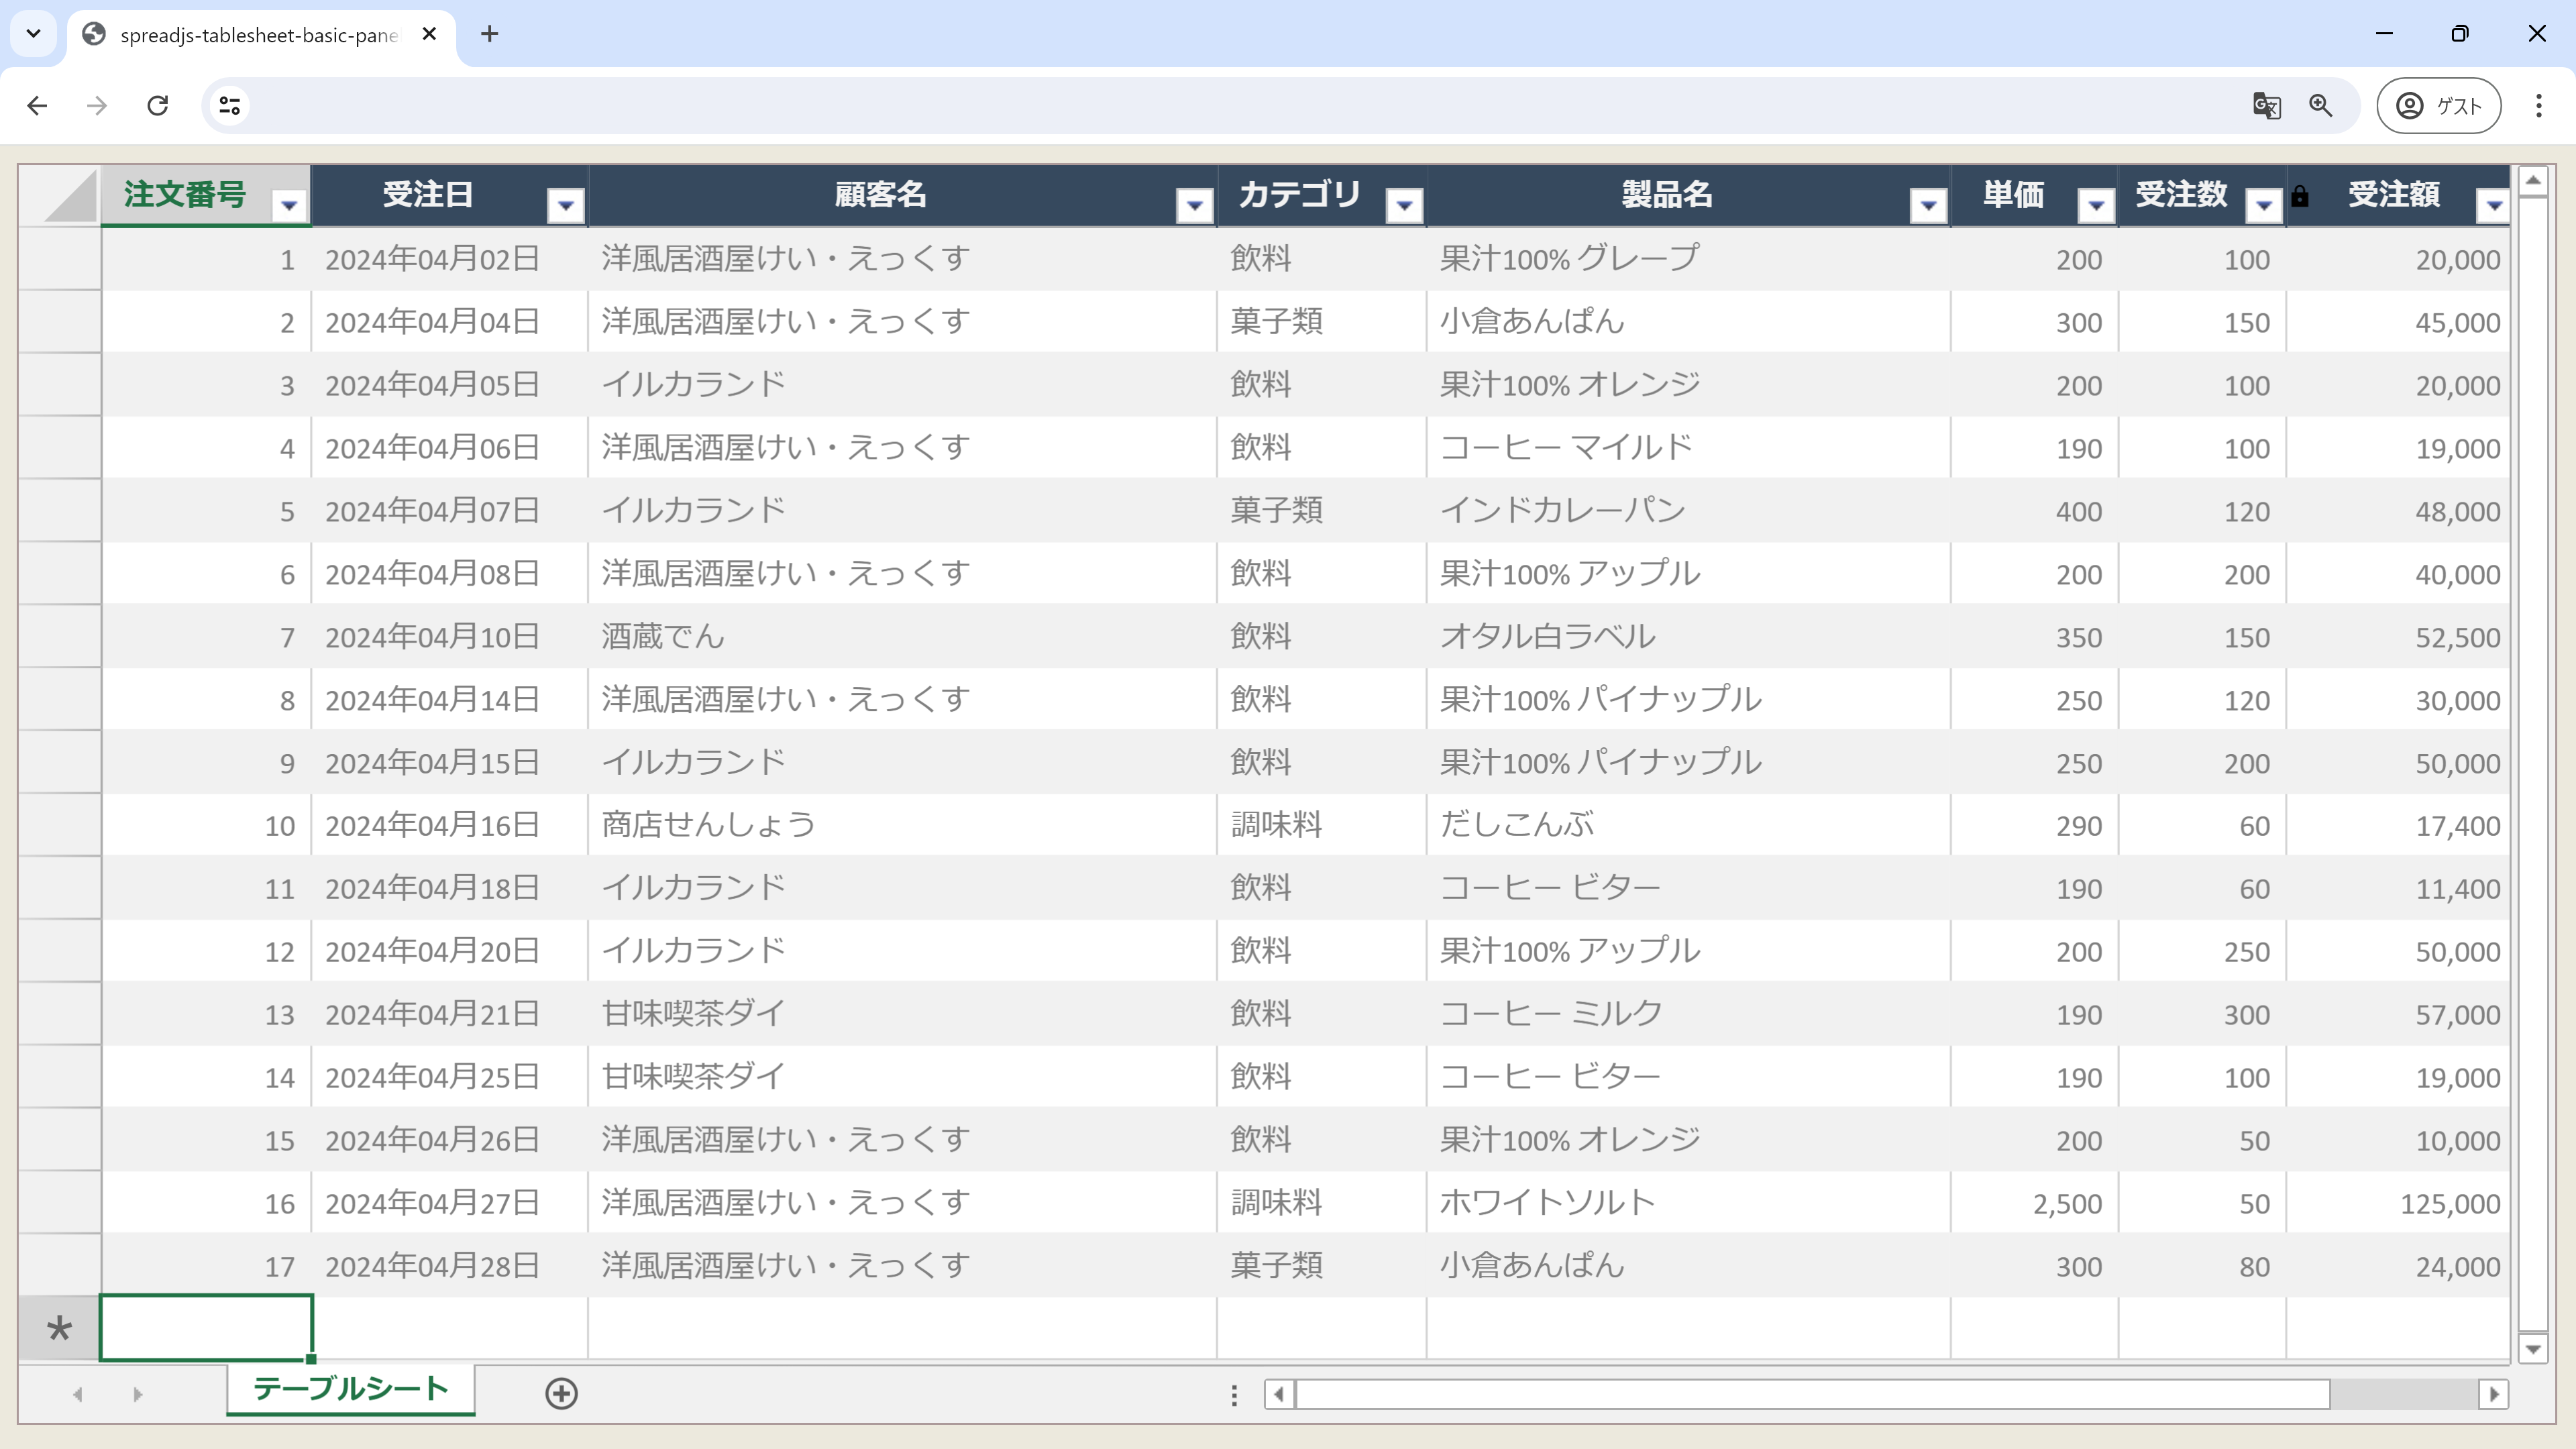Click the ゲスト profile button
The image size is (2576, 1449).
tap(2438, 105)
